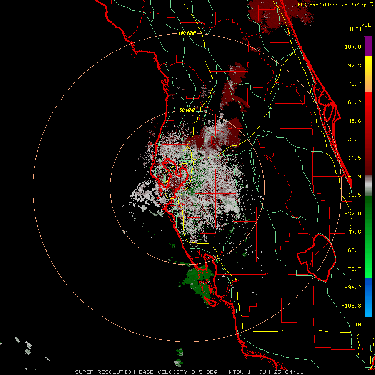Select the -47.6 velocity scale value
The height and width of the screenshot is (375, 375).
[353, 232]
